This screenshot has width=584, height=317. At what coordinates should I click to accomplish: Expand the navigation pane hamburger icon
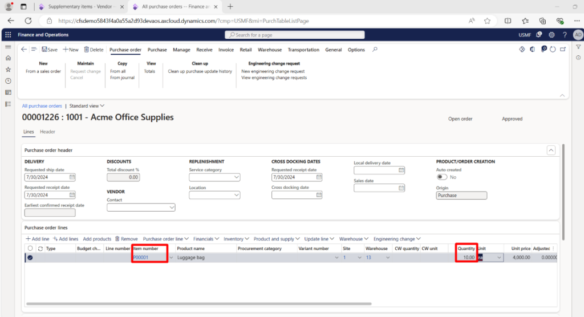pyautogui.click(x=8, y=47)
